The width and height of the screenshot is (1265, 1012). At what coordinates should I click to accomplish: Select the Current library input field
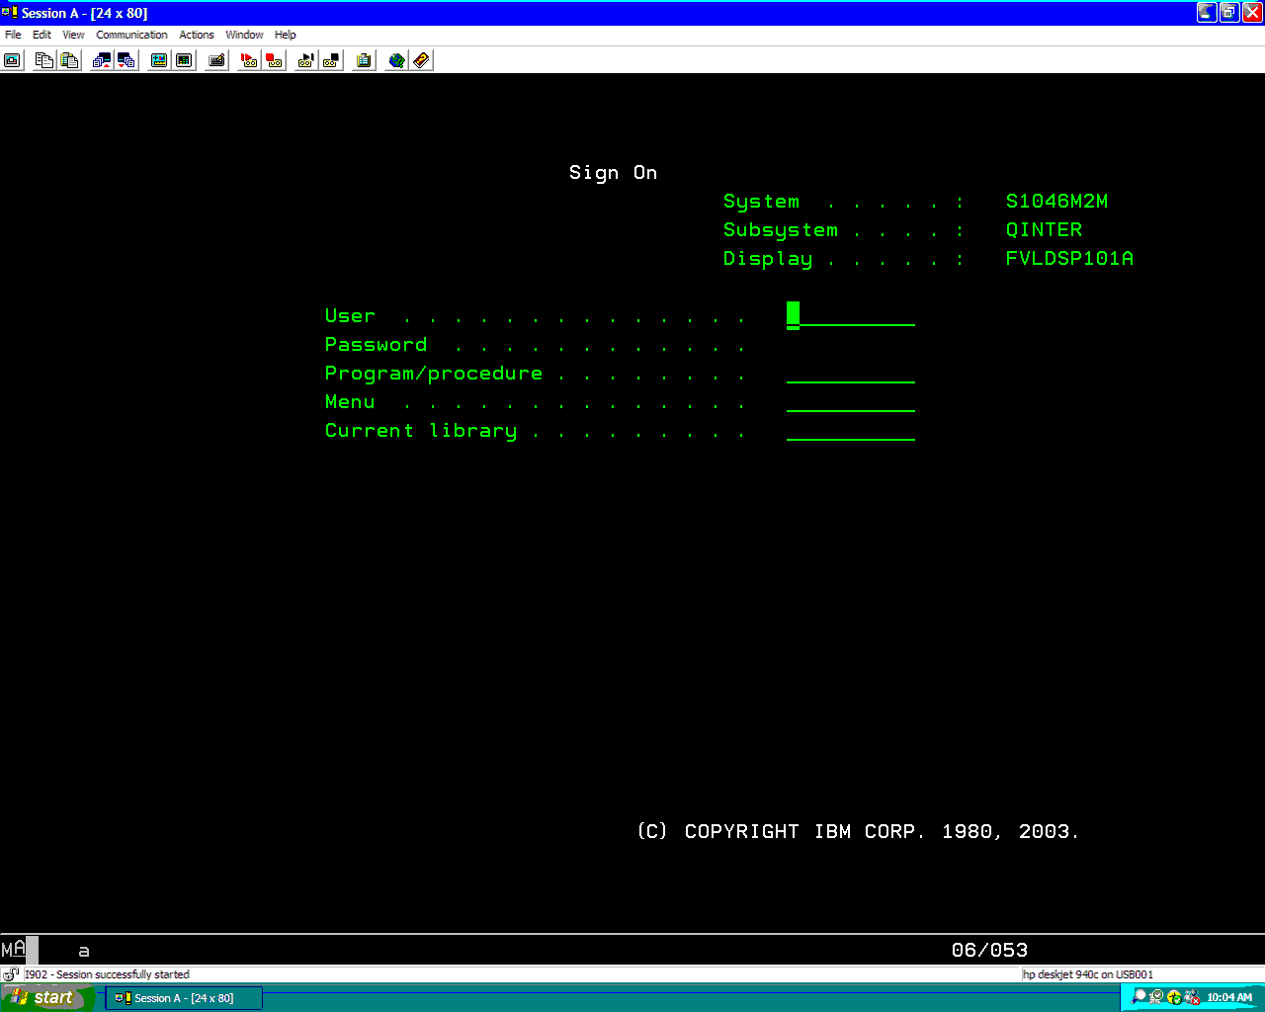850,430
